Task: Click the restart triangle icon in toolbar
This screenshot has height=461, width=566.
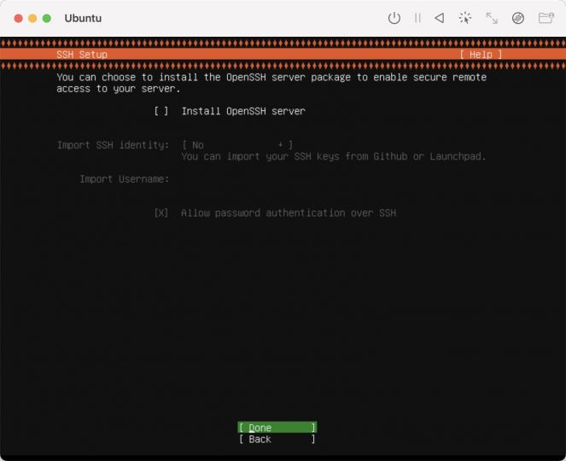Action: (x=440, y=18)
